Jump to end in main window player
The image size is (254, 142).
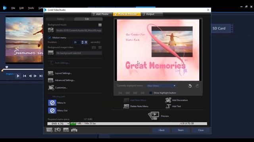(41, 76)
